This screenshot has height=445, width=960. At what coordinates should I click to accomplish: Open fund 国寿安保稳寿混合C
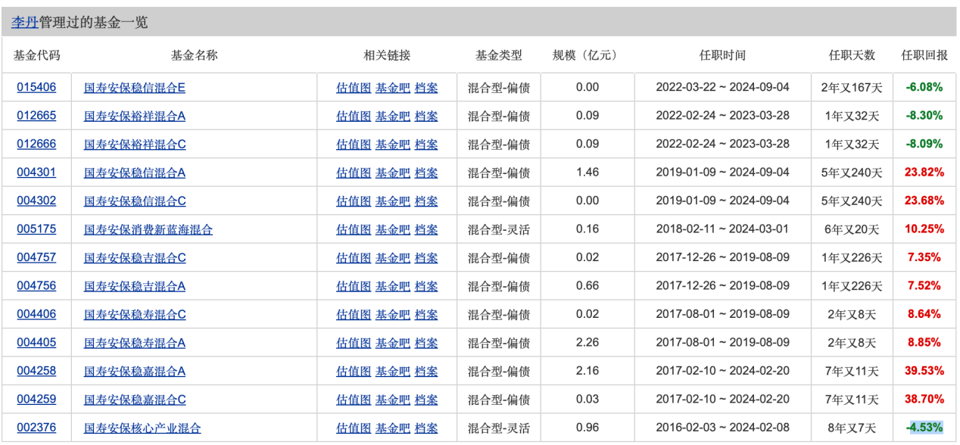pyautogui.click(x=135, y=315)
